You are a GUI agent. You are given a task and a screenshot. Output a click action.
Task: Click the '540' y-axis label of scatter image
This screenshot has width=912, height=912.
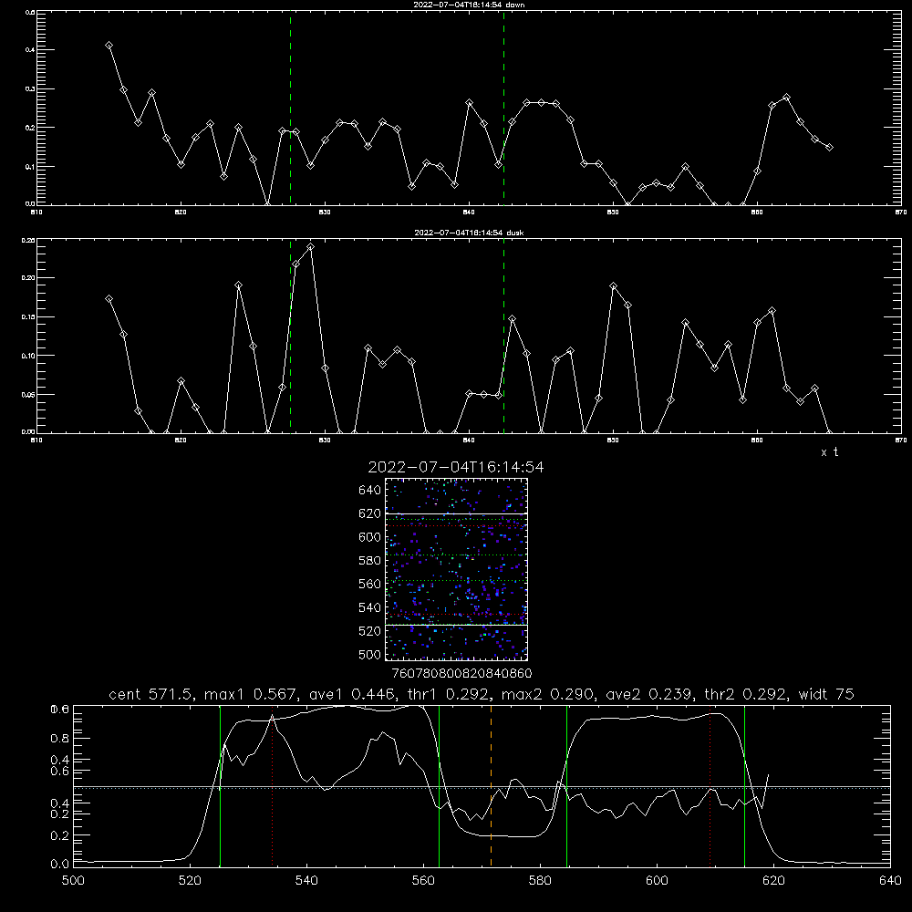370,607
